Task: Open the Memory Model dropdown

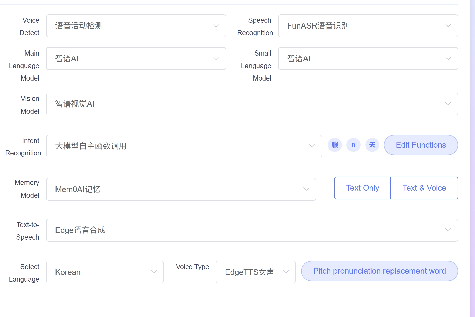Action: pyautogui.click(x=181, y=189)
